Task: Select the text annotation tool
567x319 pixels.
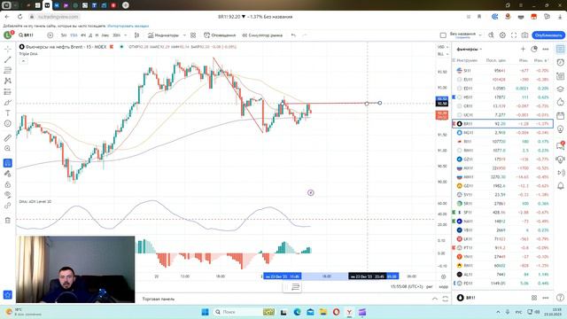Action: click(x=8, y=113)
